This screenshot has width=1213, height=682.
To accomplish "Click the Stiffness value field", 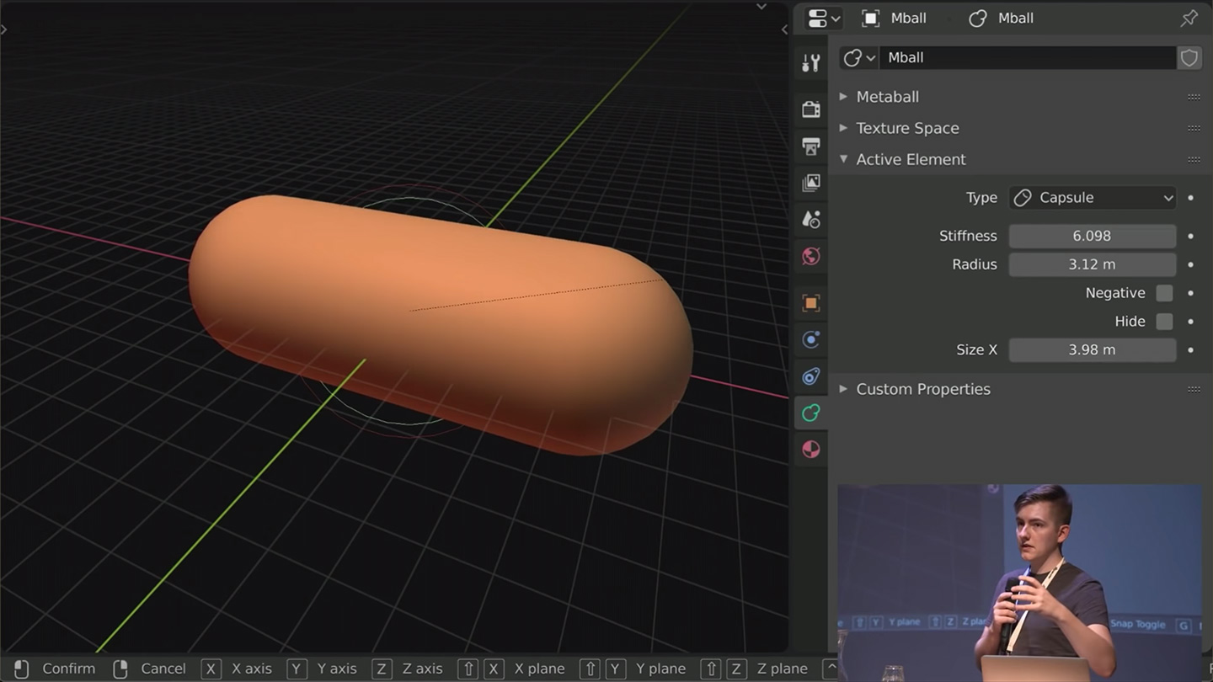I will [x=1092, y=236].
